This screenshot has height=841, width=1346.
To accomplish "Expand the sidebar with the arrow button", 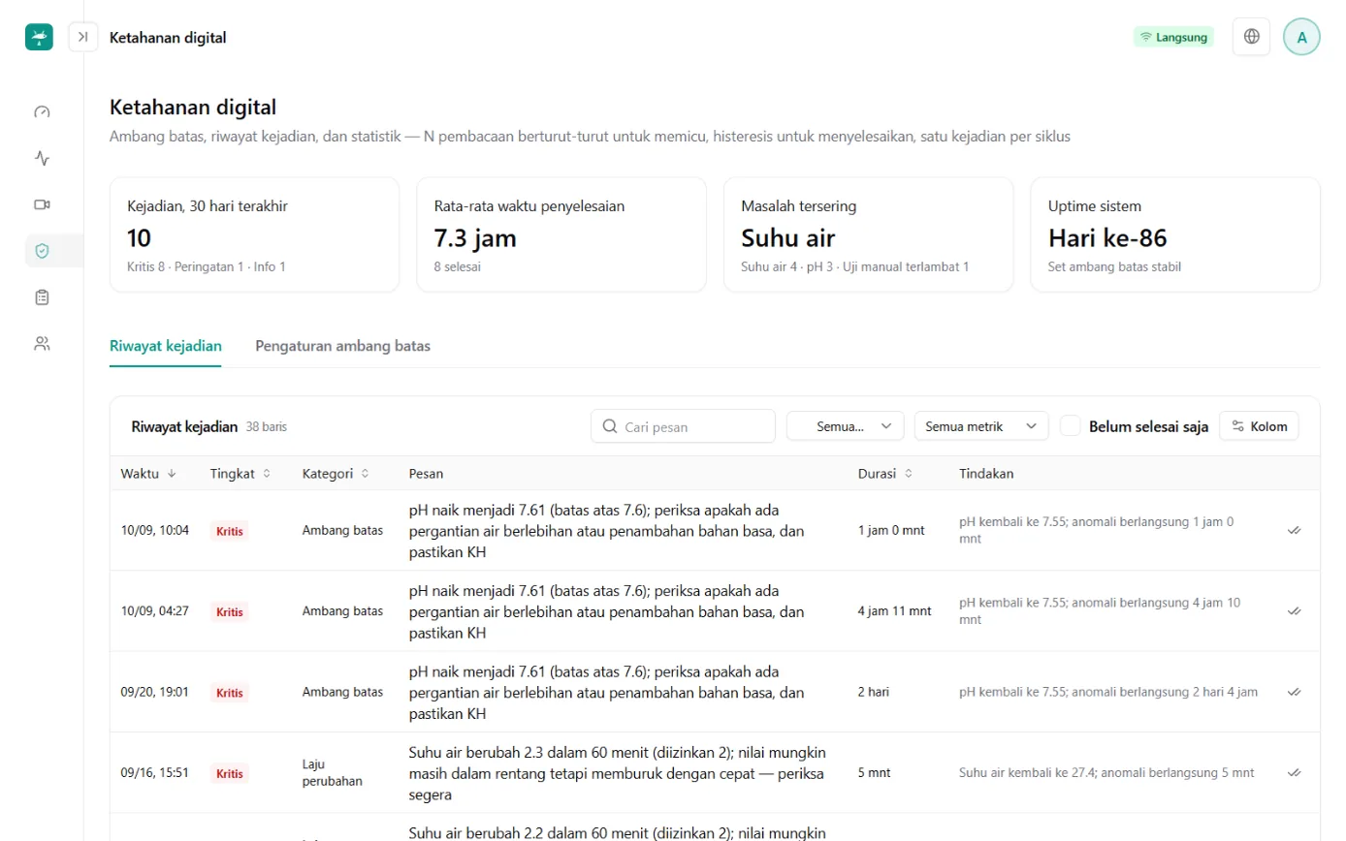I will point(83,37).
